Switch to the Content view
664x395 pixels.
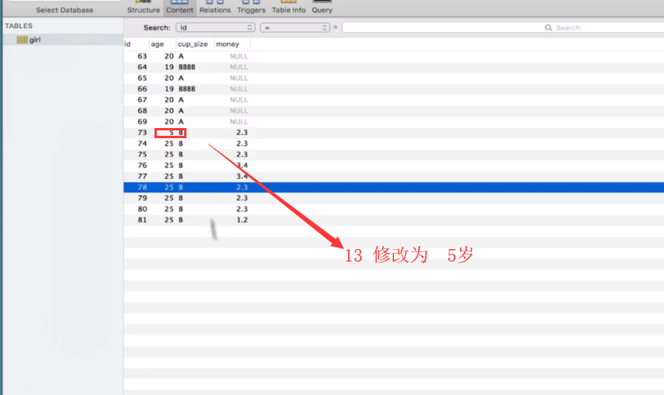tap(179, 8)
